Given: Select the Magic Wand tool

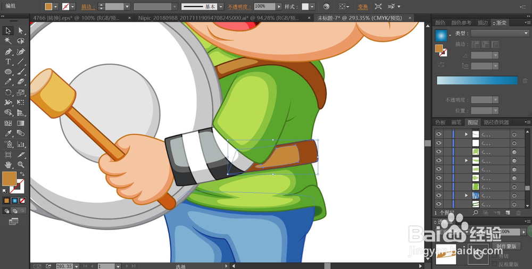Looking at the screenshot, I should [8, 41].
